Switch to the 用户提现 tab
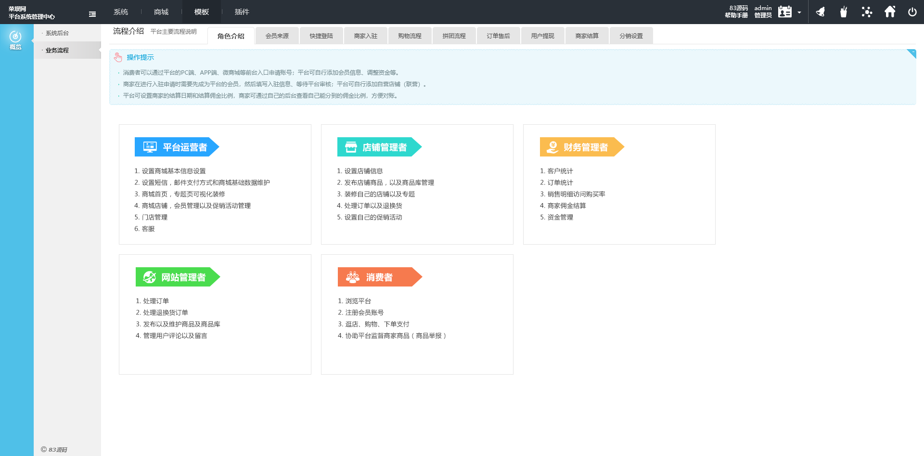Screen dimensions: 924x456 click(x=543, y=36)
